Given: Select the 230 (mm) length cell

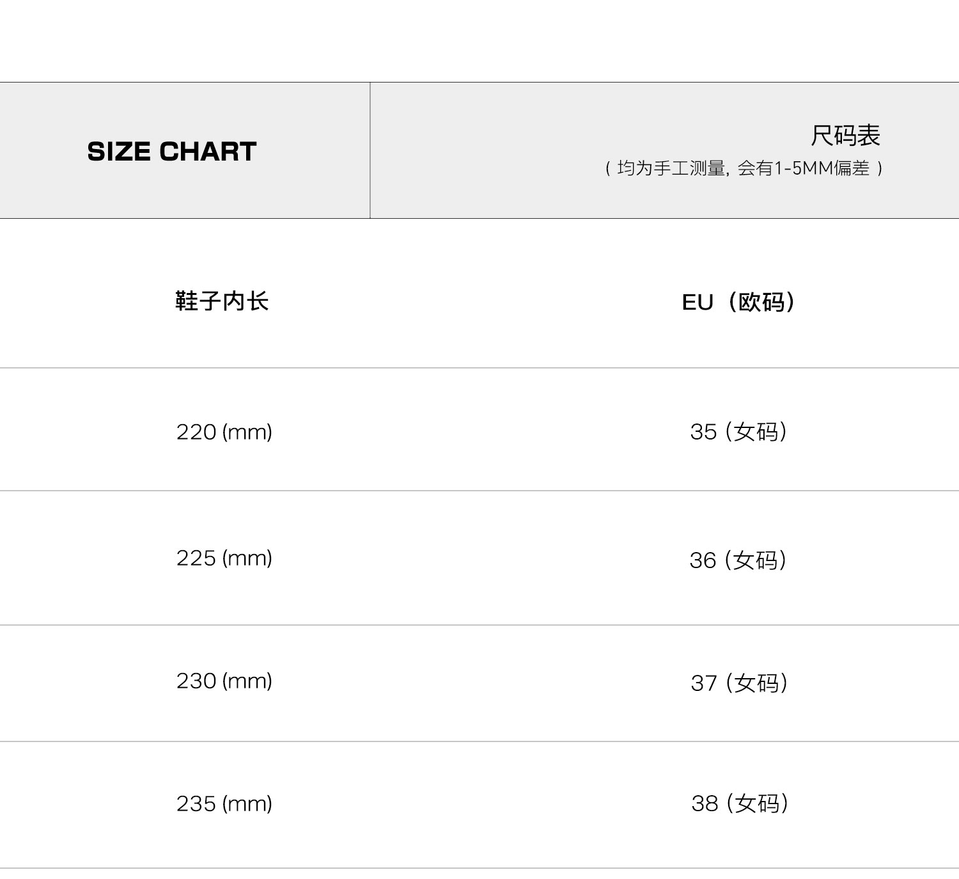Looking at the screenshot, I should point(224,681).
